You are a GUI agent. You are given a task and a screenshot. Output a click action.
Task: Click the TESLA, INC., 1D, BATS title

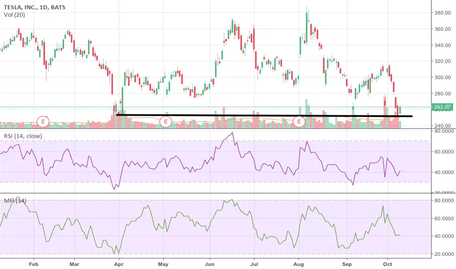tap(35, 7)
